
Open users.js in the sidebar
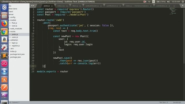coord(15,37)
